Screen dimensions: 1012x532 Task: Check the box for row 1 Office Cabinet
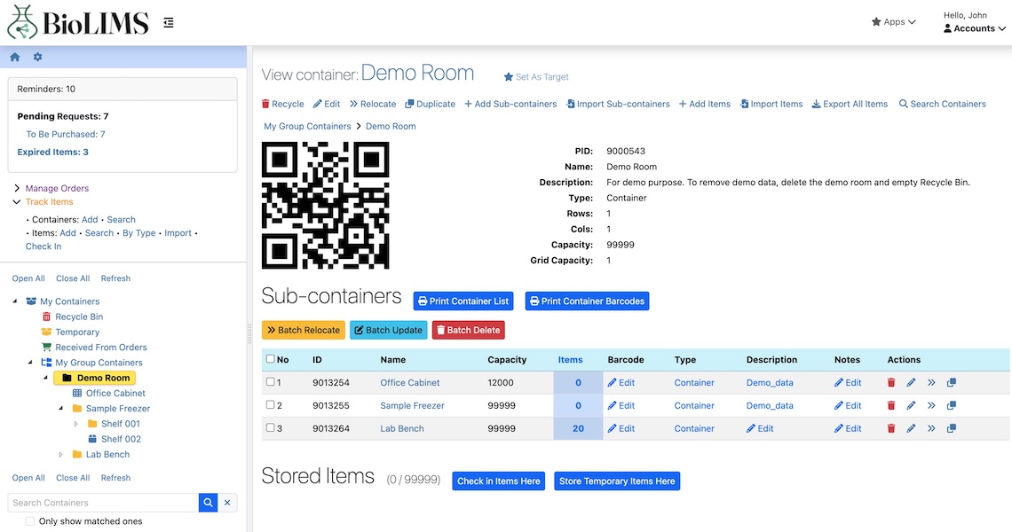point(271,382)
